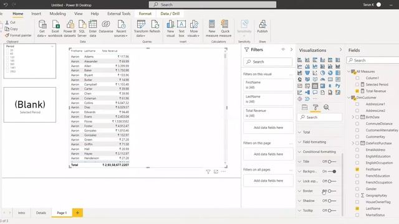Create a New measure

(x=212, y=29)
